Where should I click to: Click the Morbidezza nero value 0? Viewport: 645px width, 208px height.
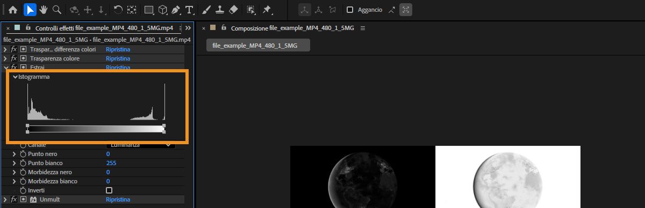pyautogui.click(x=108, y=172)
